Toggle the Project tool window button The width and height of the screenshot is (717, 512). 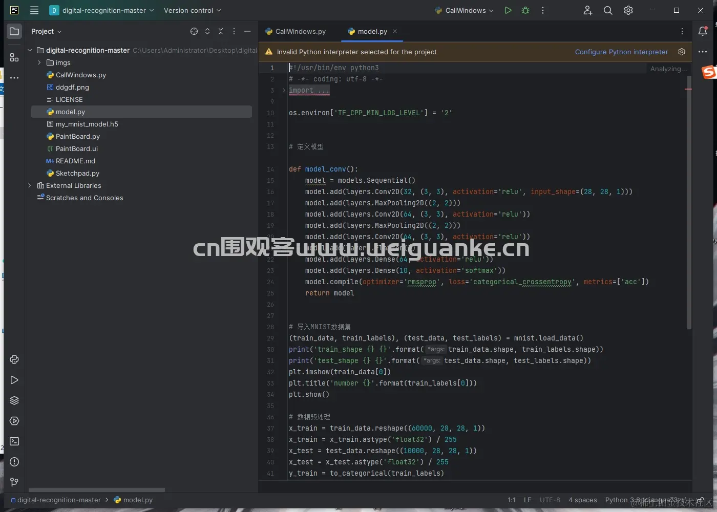[14, 31]
